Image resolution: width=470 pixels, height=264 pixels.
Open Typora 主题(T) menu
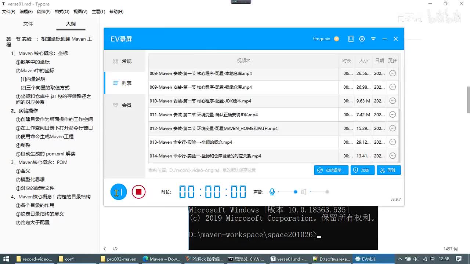point(98,12)
